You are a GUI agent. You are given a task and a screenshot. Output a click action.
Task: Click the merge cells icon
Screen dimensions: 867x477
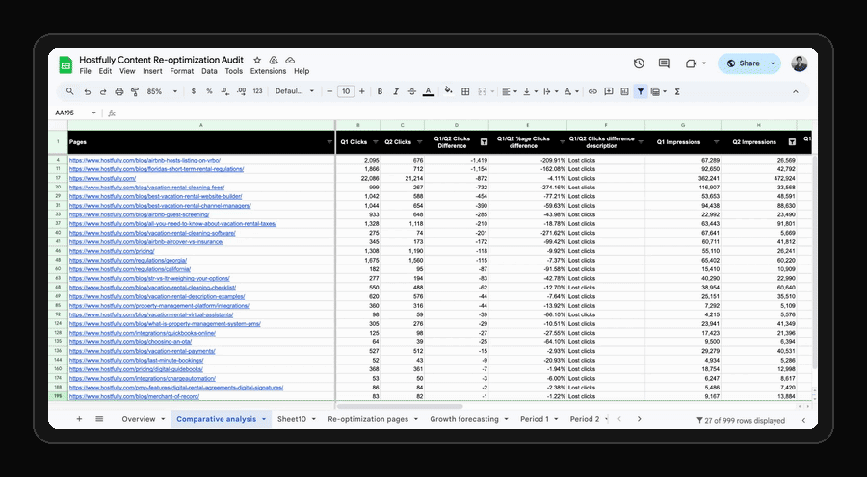pos(482,91)
